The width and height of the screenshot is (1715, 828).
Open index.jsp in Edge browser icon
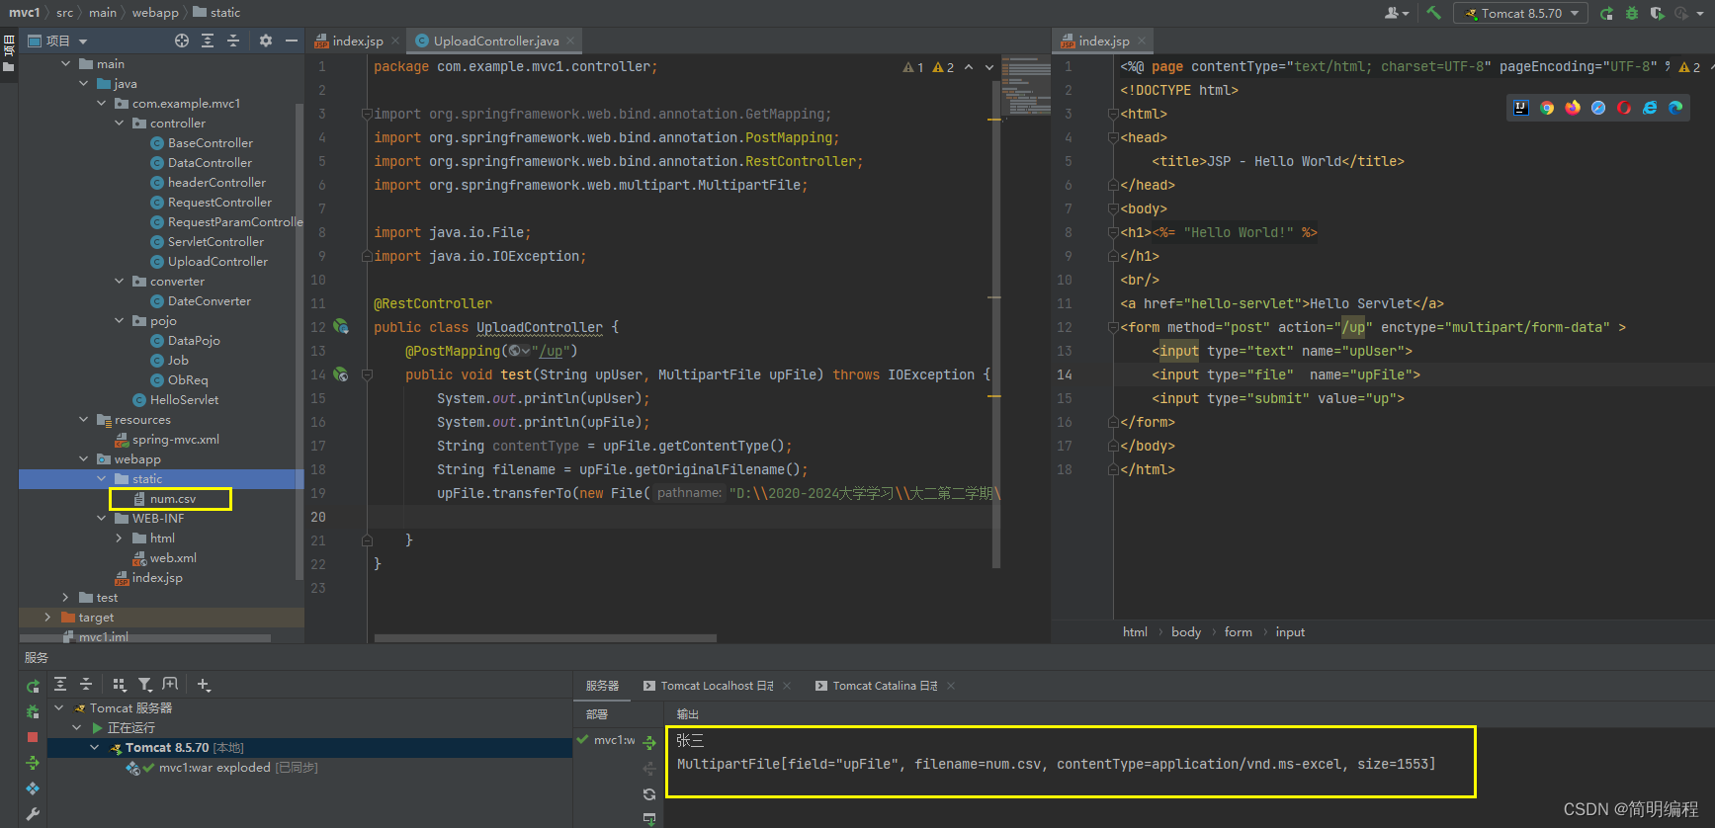point(1675,108)
